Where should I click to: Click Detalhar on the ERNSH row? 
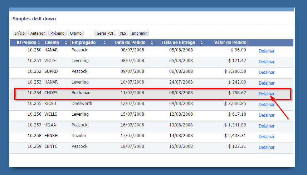[x=267, y=137]
